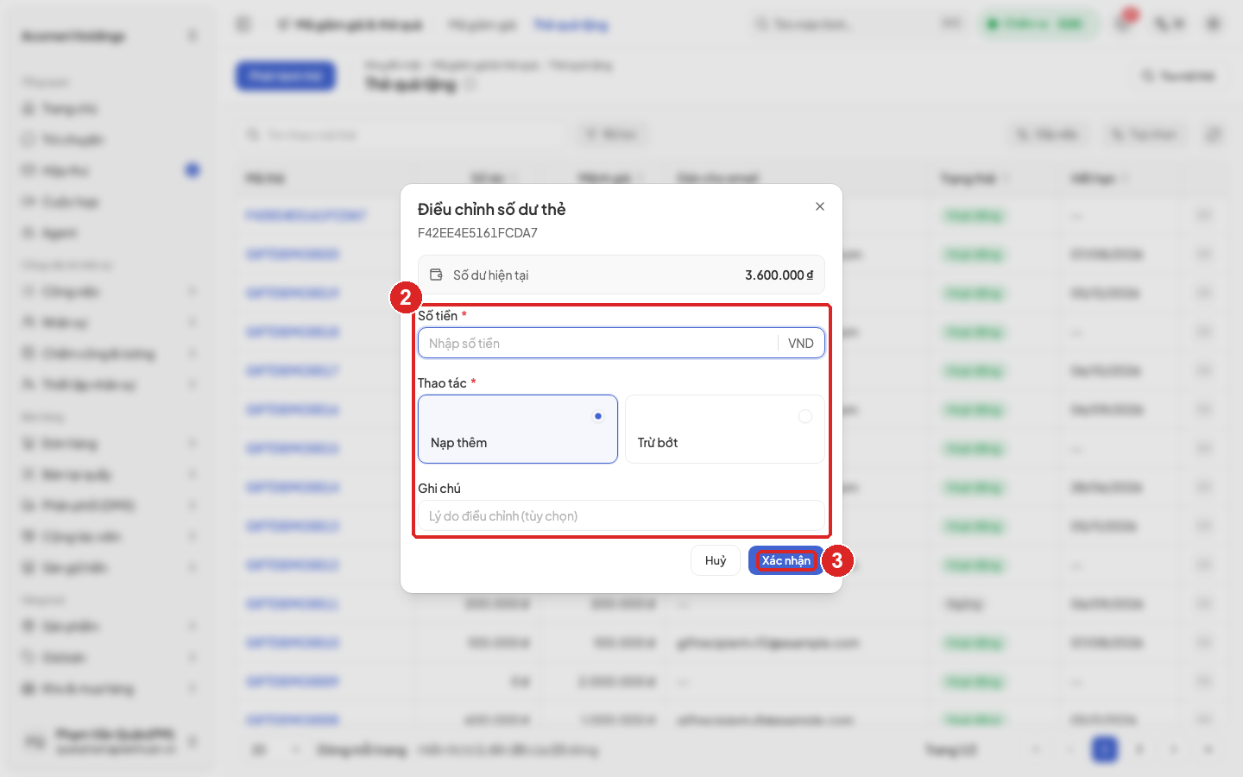Focus the Nhập số tiền amount field
This screenshot has width=1243, height=777.
point(621,343)
